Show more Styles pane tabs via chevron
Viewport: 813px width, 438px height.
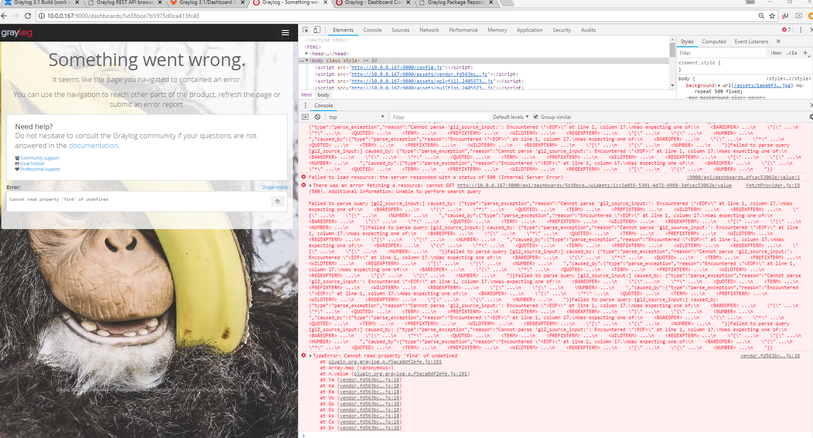[778, 42]
